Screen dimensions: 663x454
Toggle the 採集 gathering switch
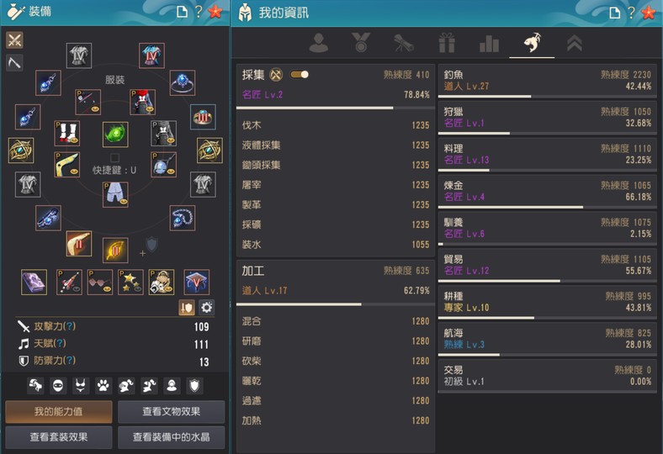click(299, 75)
